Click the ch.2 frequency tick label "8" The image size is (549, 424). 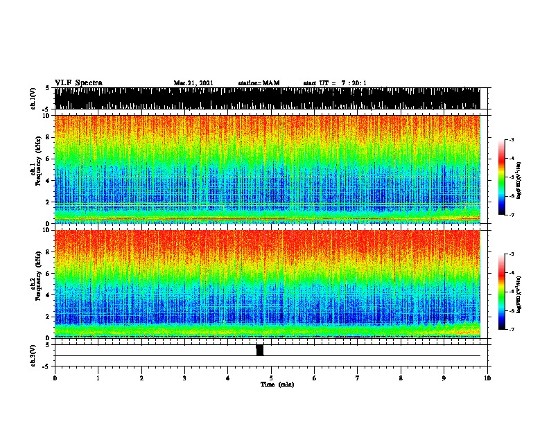(x=49, y=252)
